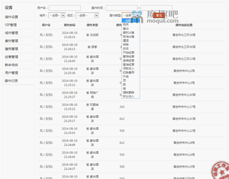
Task: Choose 顶 in the operation type list
Action: click(x=131, y=81)
